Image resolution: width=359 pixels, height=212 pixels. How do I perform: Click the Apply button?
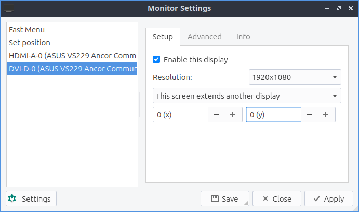[328, 198]
